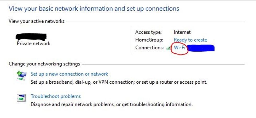Viewport: 256px width, 118px height.
Task: Click the 'HomeGroup:' label
Action: click(149, 40)
